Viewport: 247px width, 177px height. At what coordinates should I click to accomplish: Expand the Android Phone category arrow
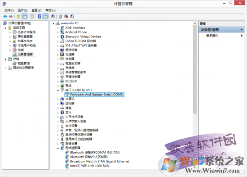click(x=58, y=32)
